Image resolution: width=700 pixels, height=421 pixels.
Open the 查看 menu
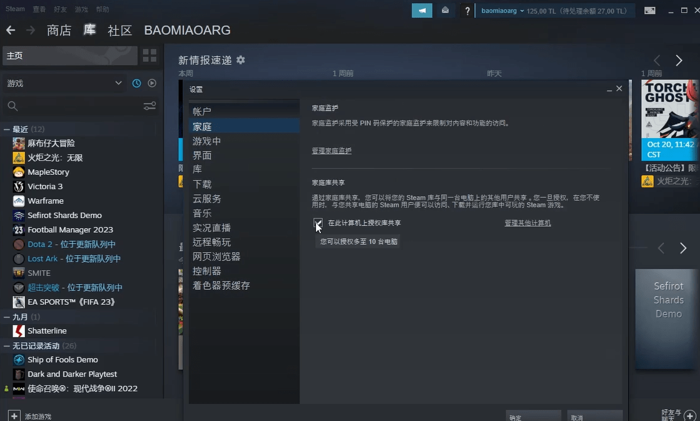pyautogui.click(x=39, y=9)
